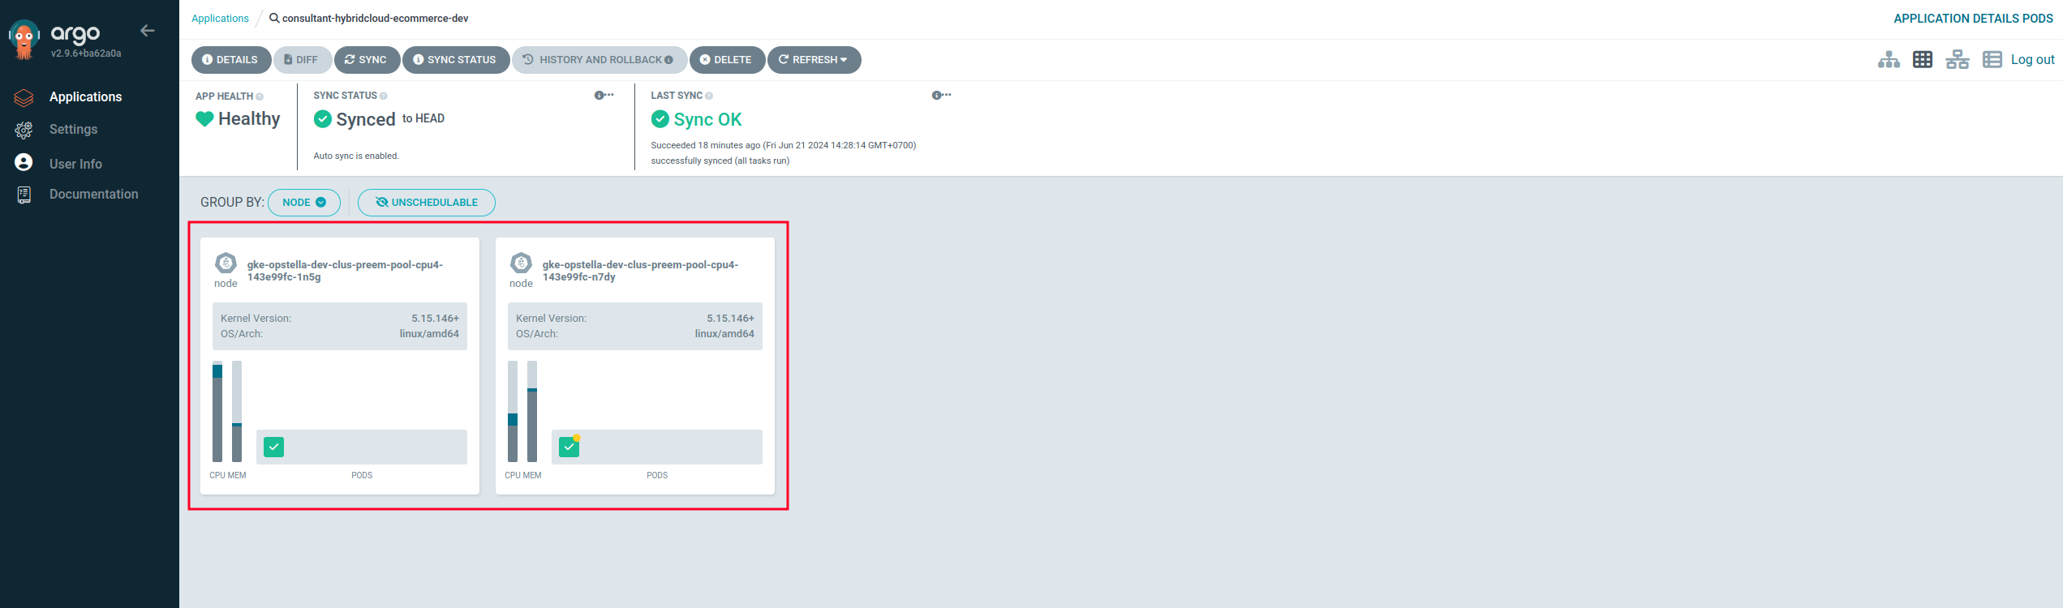2063x608 pixels.
Task: Select pod checkmark on n7dy node
Action: point(569,447)
